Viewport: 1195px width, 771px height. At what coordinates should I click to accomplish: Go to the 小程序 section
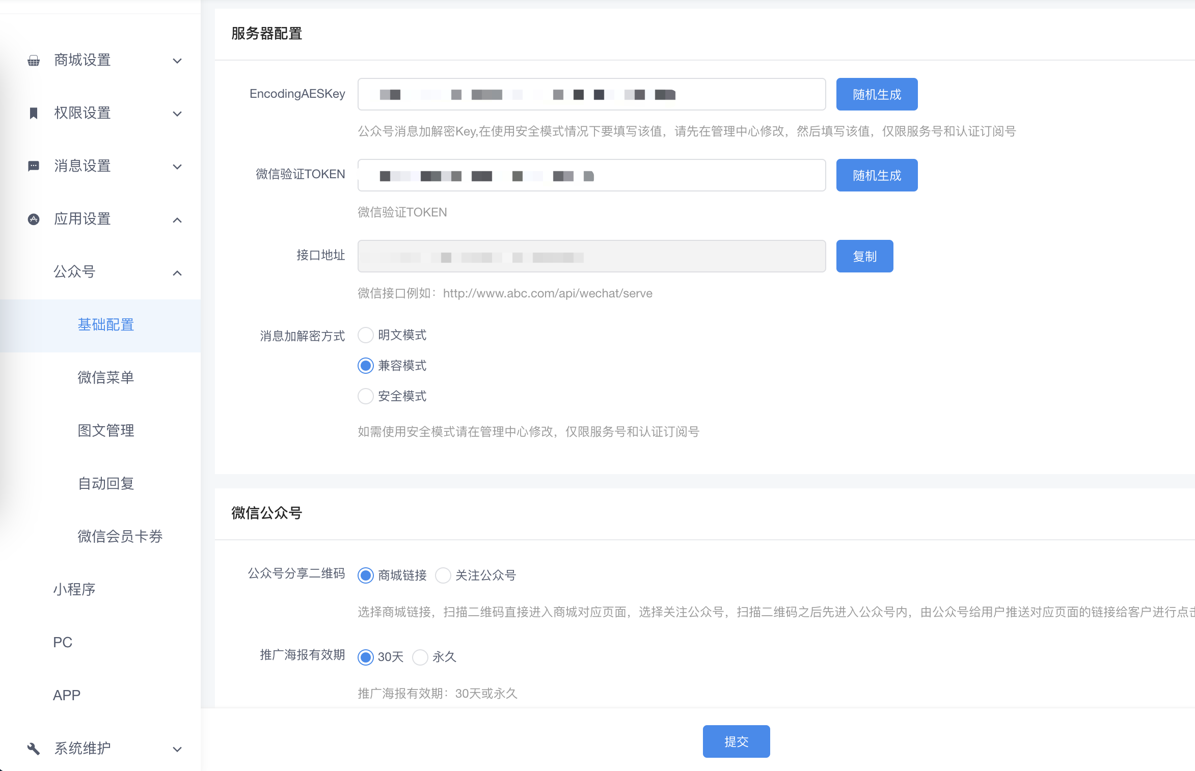74,589
